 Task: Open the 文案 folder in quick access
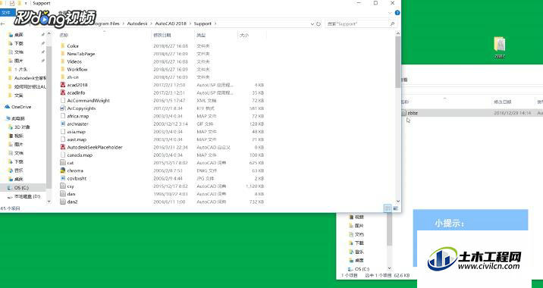tap(16, 95)
